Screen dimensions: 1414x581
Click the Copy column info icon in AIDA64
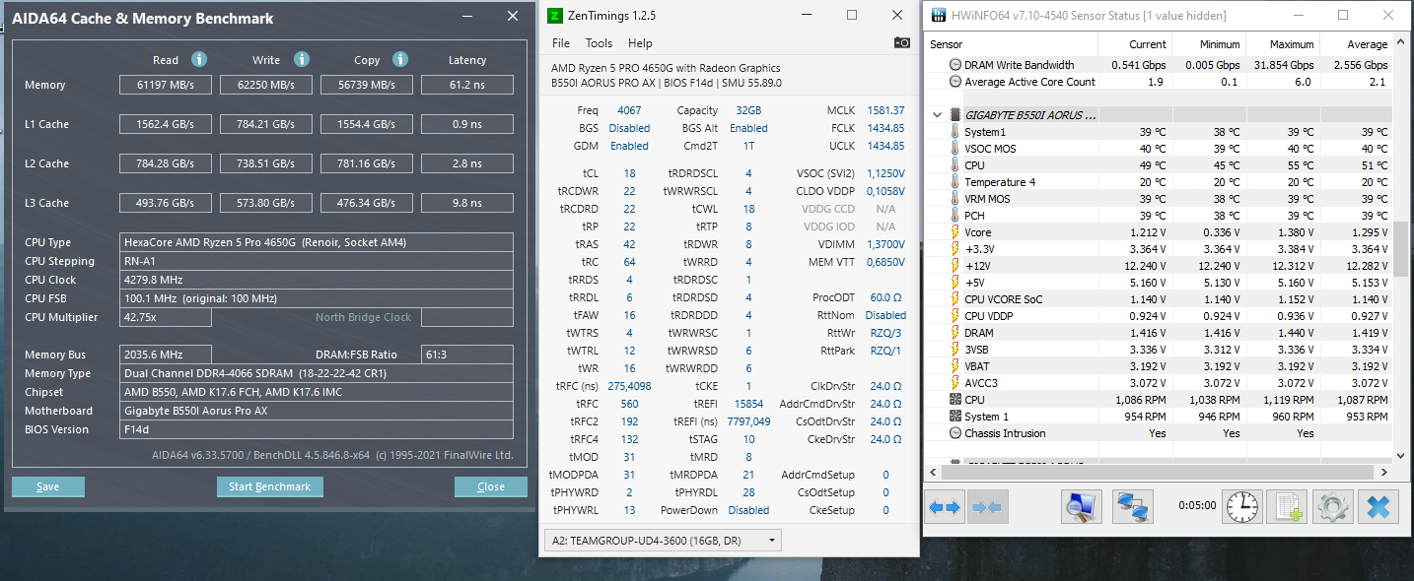(400, 59)
